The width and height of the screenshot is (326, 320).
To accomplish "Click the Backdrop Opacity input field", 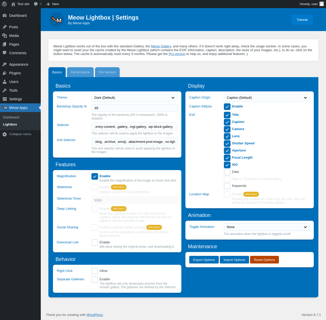I will click(x=134, y=108).
